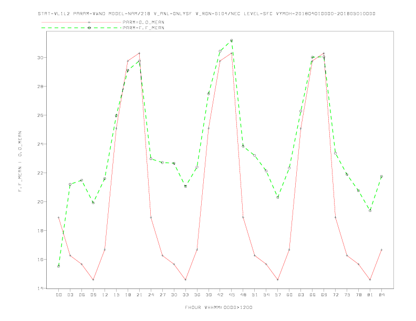Screen dimensions: 416x321
Task: Click the green circle marker at hour 00
Action: point(59,266)
